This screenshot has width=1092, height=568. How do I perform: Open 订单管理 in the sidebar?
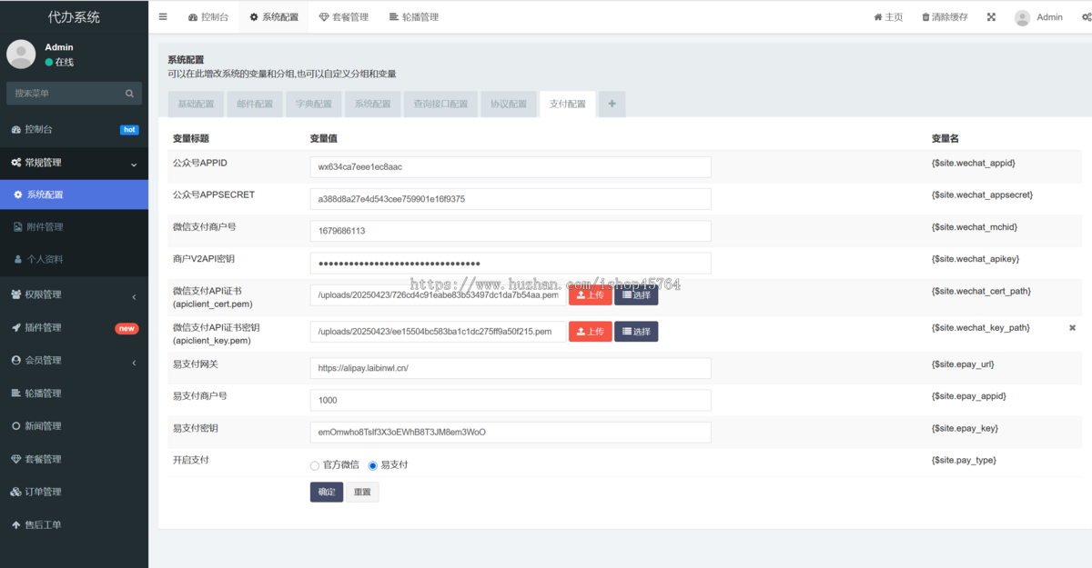[x=43, y=492]
